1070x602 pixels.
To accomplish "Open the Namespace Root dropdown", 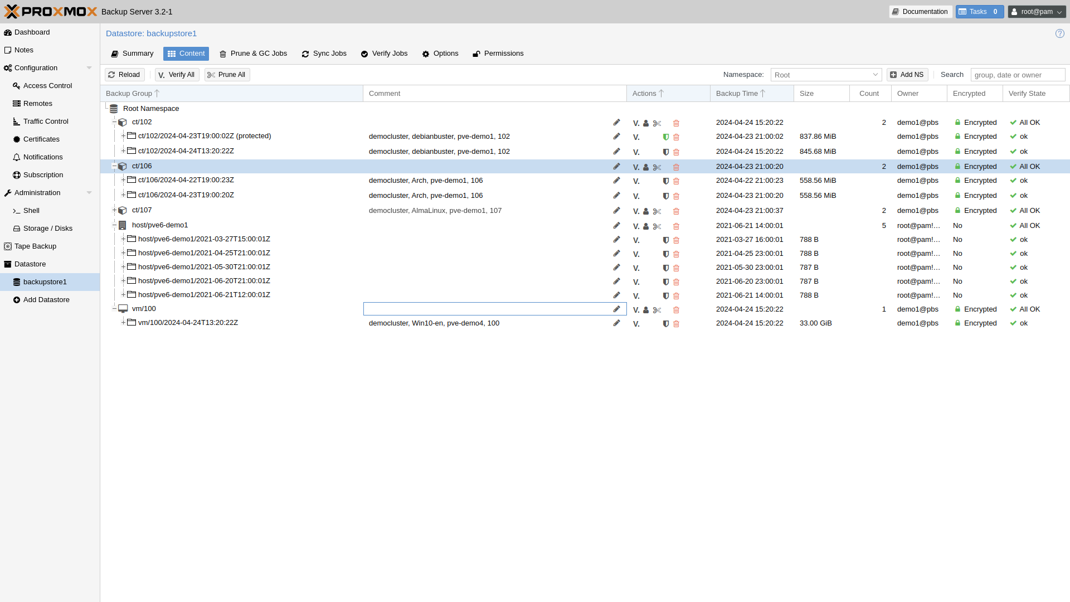I will [x=825, y=75].
